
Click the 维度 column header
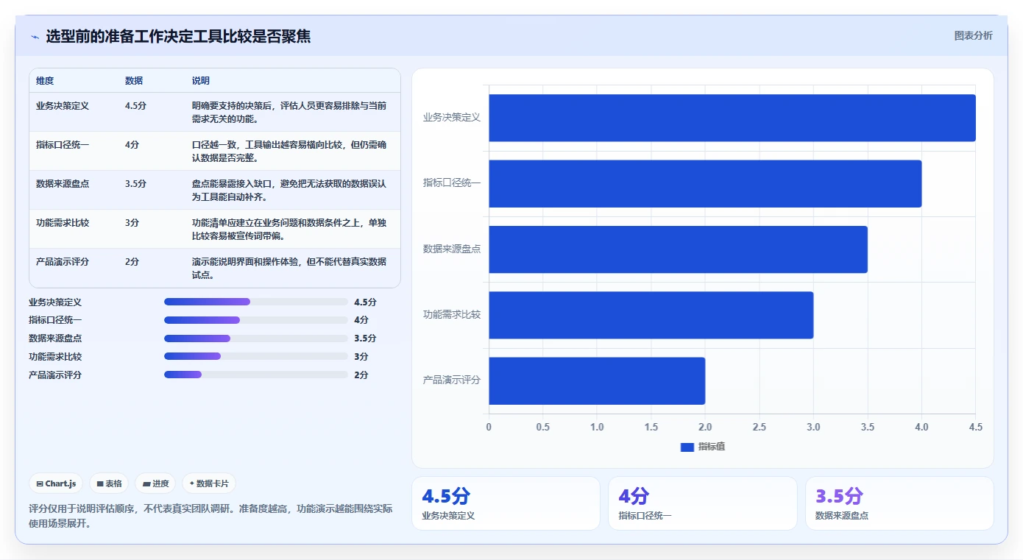[45, 81]
